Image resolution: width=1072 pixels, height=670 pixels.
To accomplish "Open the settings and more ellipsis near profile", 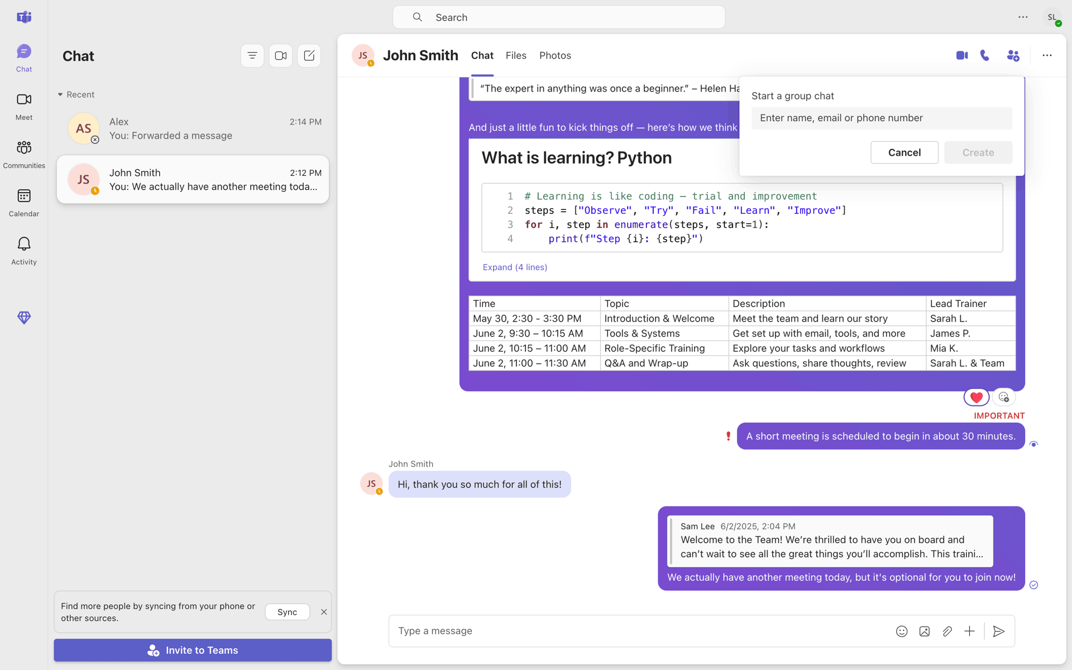I will 1023,17.
